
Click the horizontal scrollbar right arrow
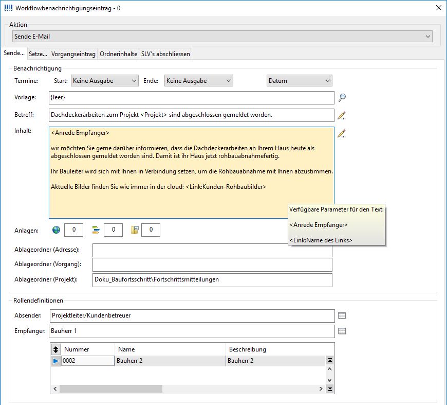point(321,389)
